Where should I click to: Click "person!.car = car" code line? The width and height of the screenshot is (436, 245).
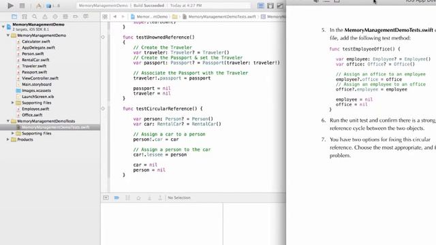[x=156, y=140]
